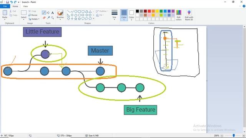Select the Pencil tool
The width and height of the screenshot is (246, 138).
point(44,13)
